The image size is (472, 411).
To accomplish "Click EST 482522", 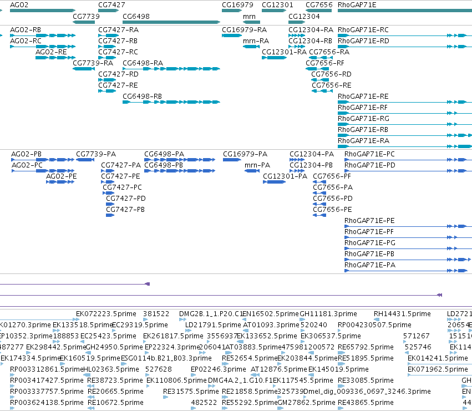I will click(x=204, y=403).
